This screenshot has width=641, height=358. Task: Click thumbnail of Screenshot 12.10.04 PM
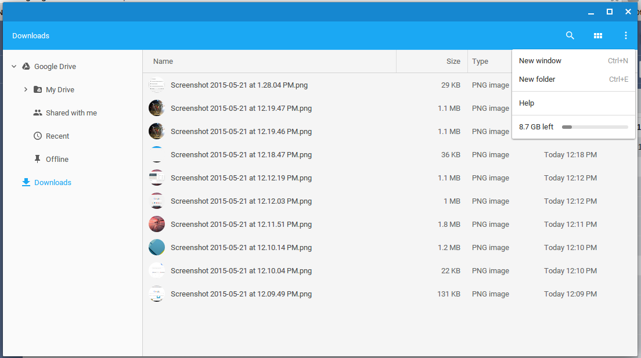pos(157,270)
